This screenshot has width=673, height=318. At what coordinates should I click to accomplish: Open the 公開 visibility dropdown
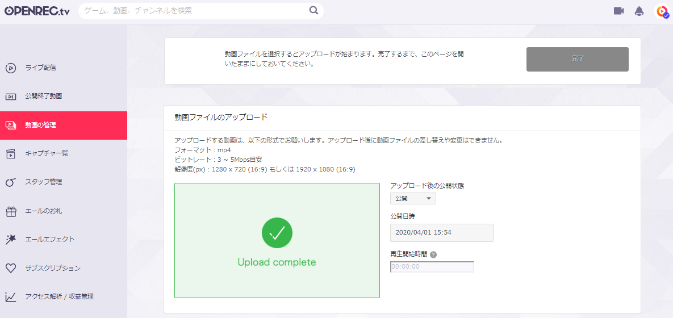click(413, 199)
